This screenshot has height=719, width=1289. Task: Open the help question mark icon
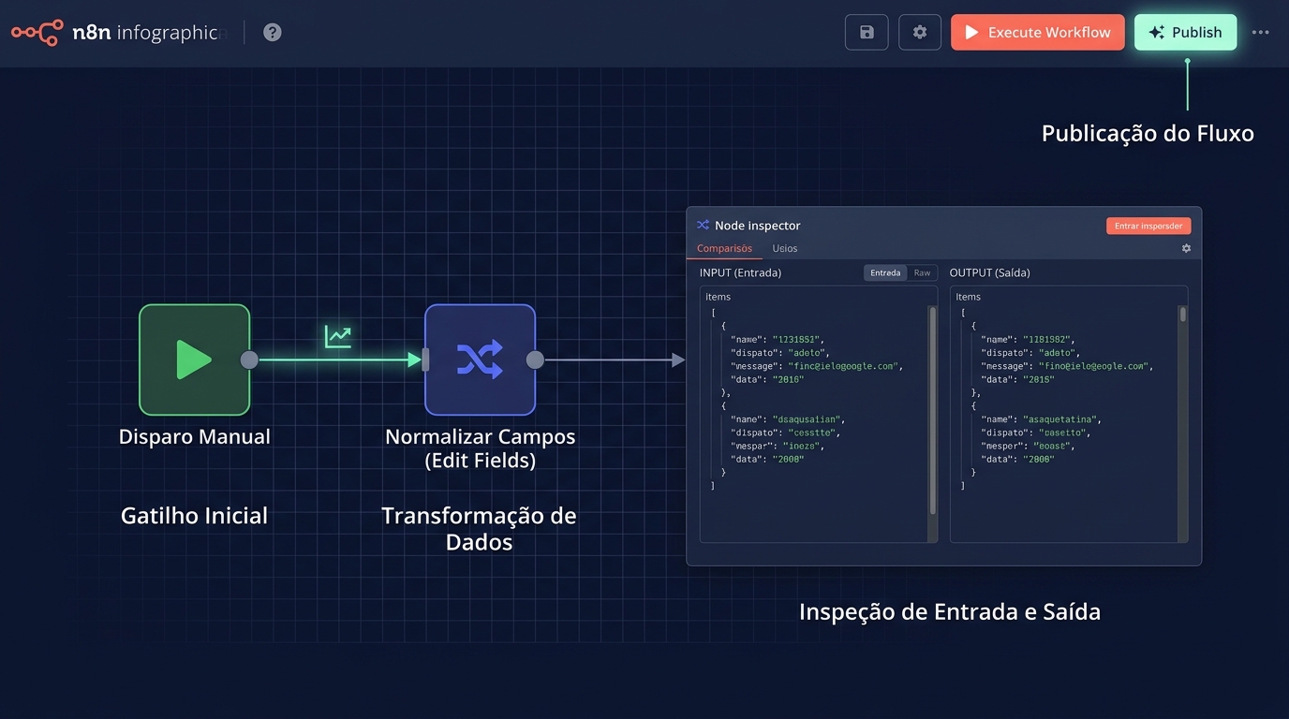point(272,32)
